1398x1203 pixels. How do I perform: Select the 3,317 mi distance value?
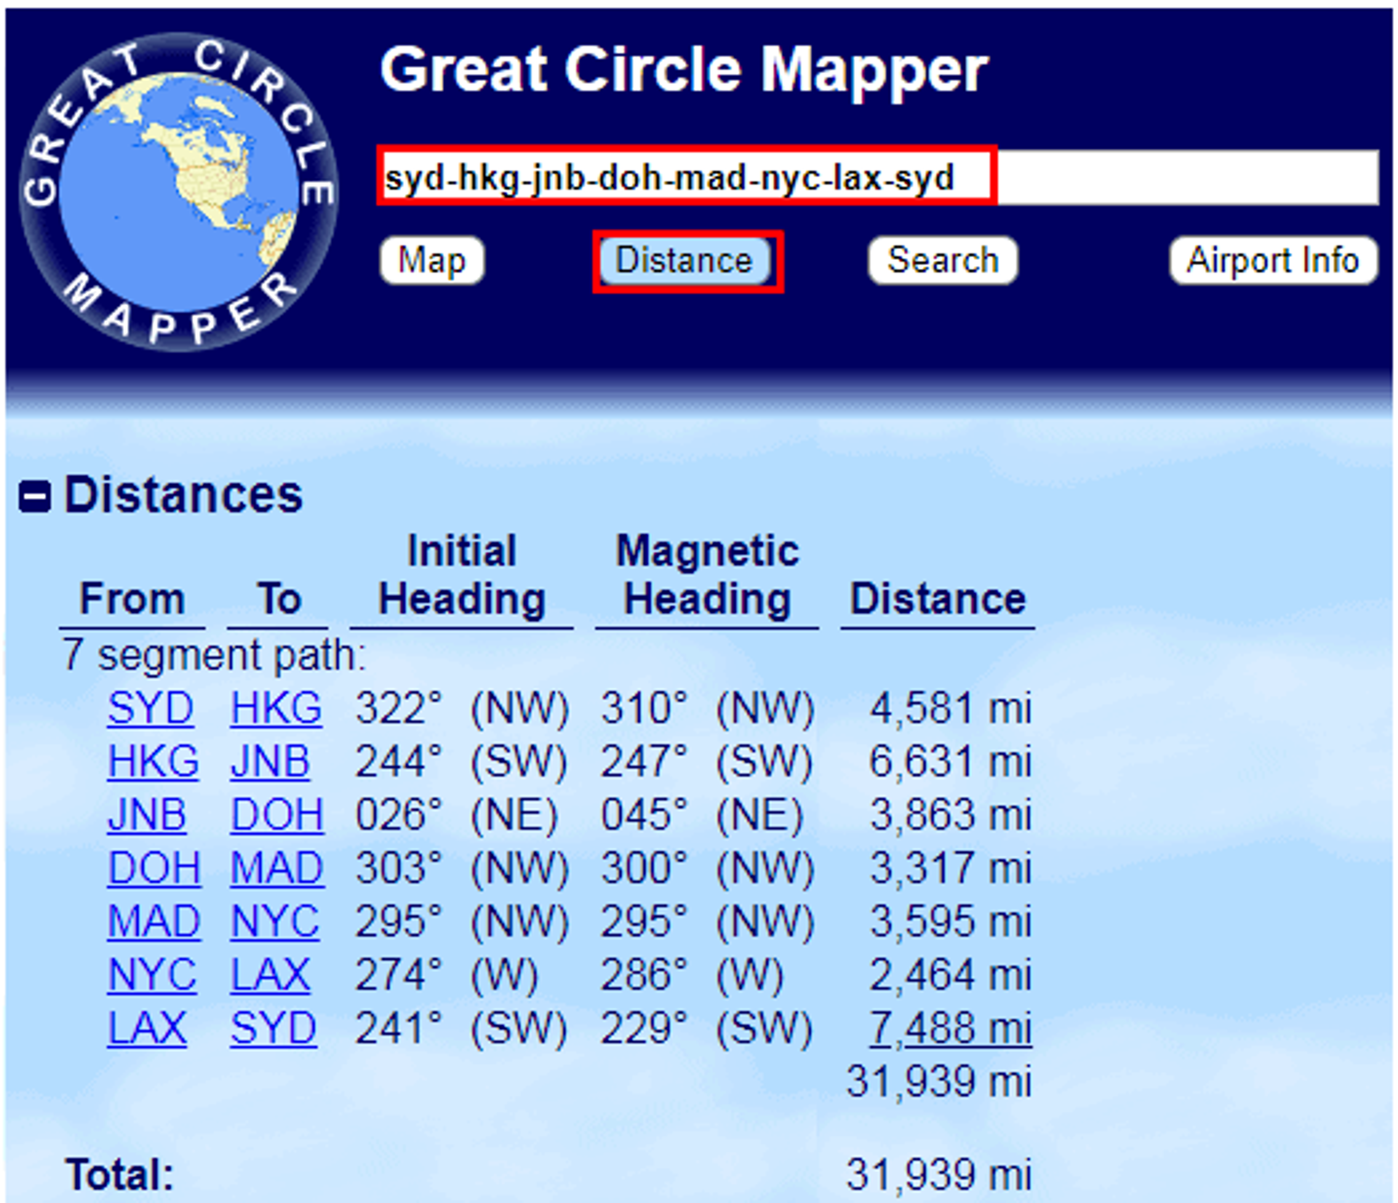click(x=951, y=868)
